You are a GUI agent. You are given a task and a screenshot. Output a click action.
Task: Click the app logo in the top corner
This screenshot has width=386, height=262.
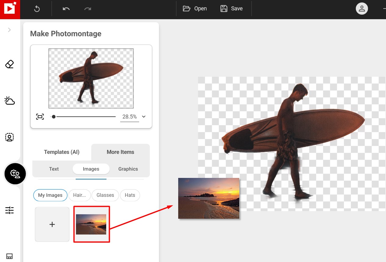10,9
